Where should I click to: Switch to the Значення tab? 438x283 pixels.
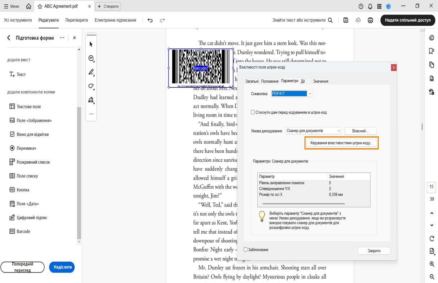320,81
